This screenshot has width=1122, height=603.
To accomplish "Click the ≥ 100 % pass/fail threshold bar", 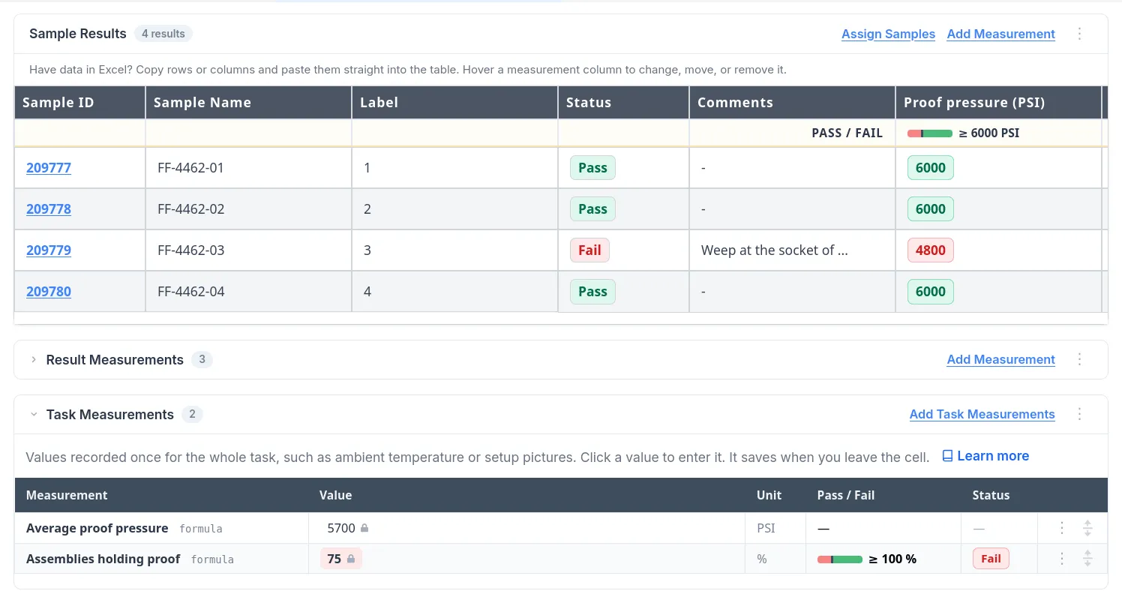I will (x=840, y=559).
